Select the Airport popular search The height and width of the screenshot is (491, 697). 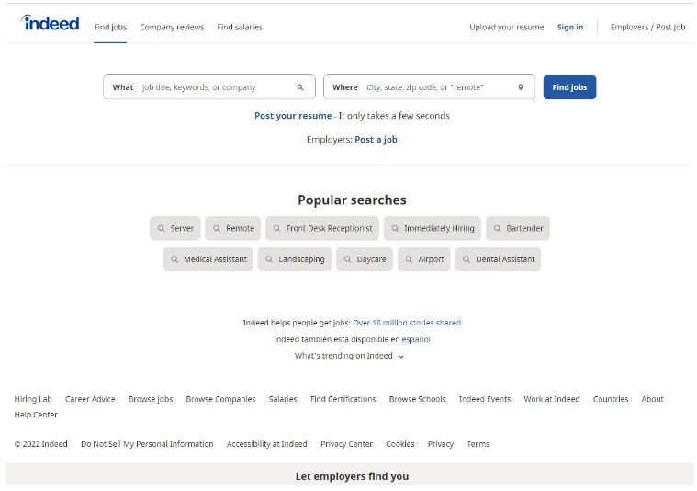[424, 259]
